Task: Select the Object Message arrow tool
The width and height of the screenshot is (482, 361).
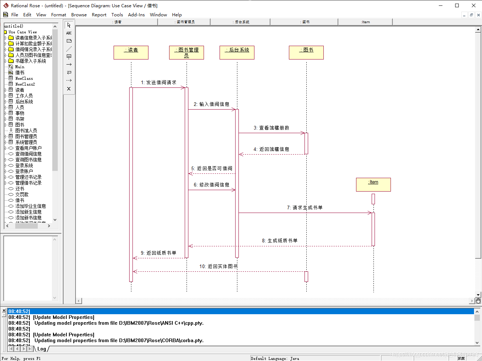Action: point(69,65)
